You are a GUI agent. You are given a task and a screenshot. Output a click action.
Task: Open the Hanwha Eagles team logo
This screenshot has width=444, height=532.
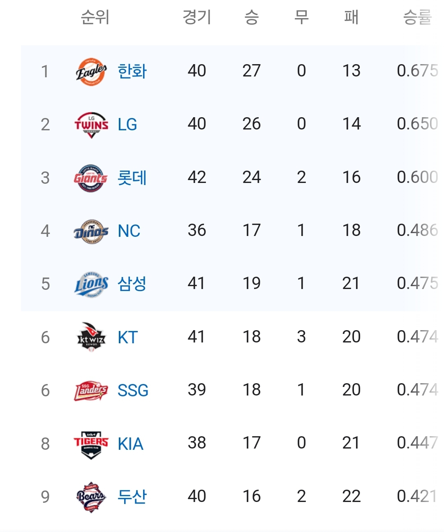pyautogui.click(x=91, y=72)
